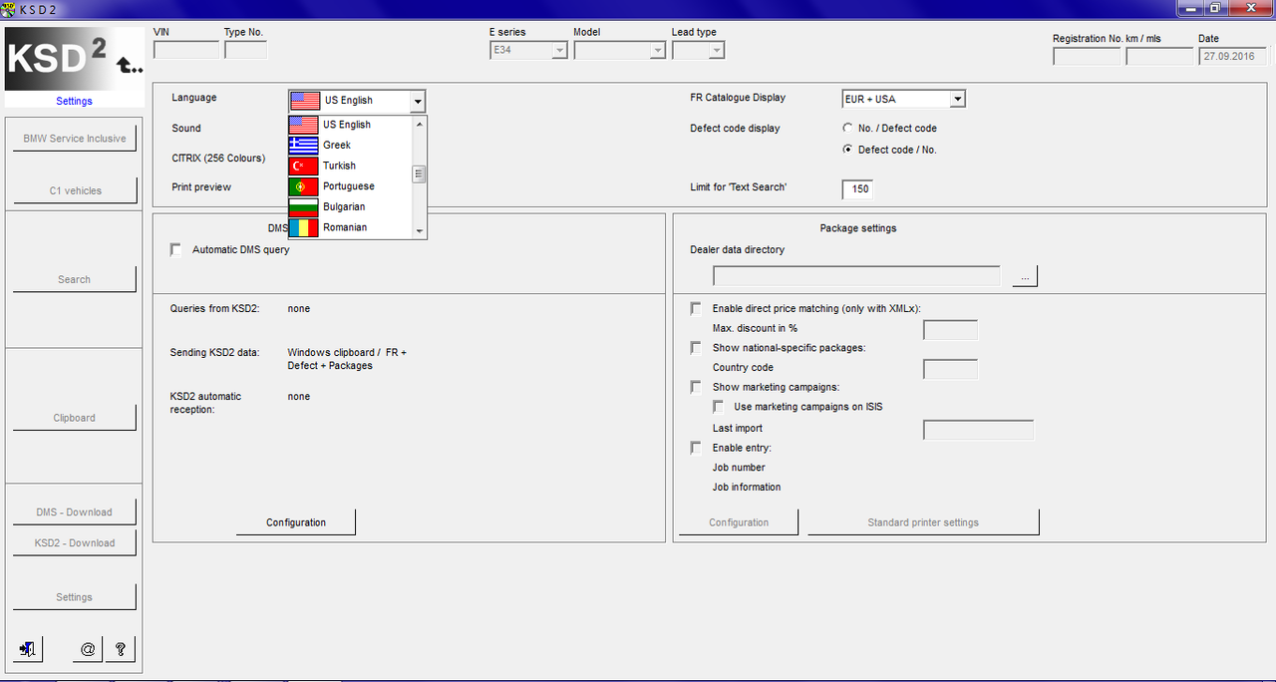Click the Romanian flag icon in the list
1276x682 pixels.
[304, 228]
